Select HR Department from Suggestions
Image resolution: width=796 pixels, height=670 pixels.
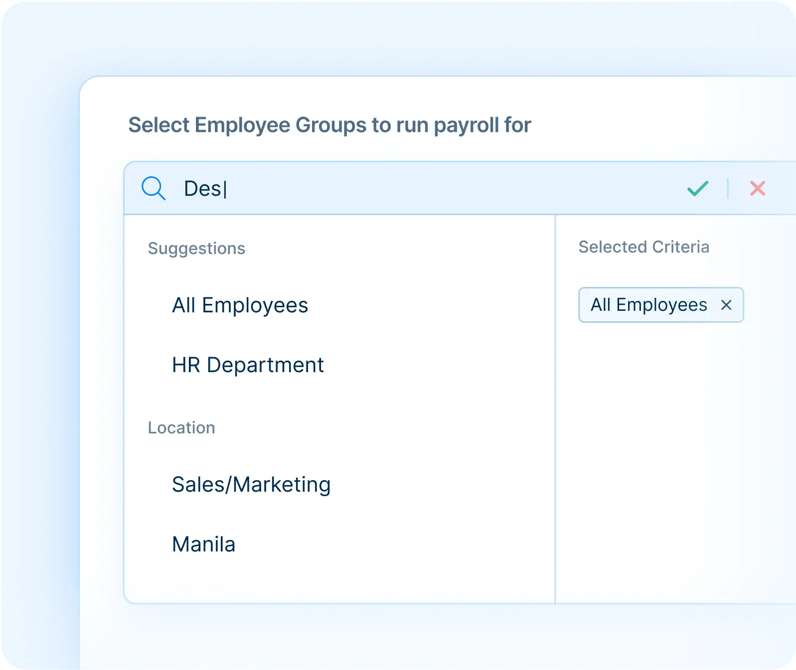tap(248, 365)
